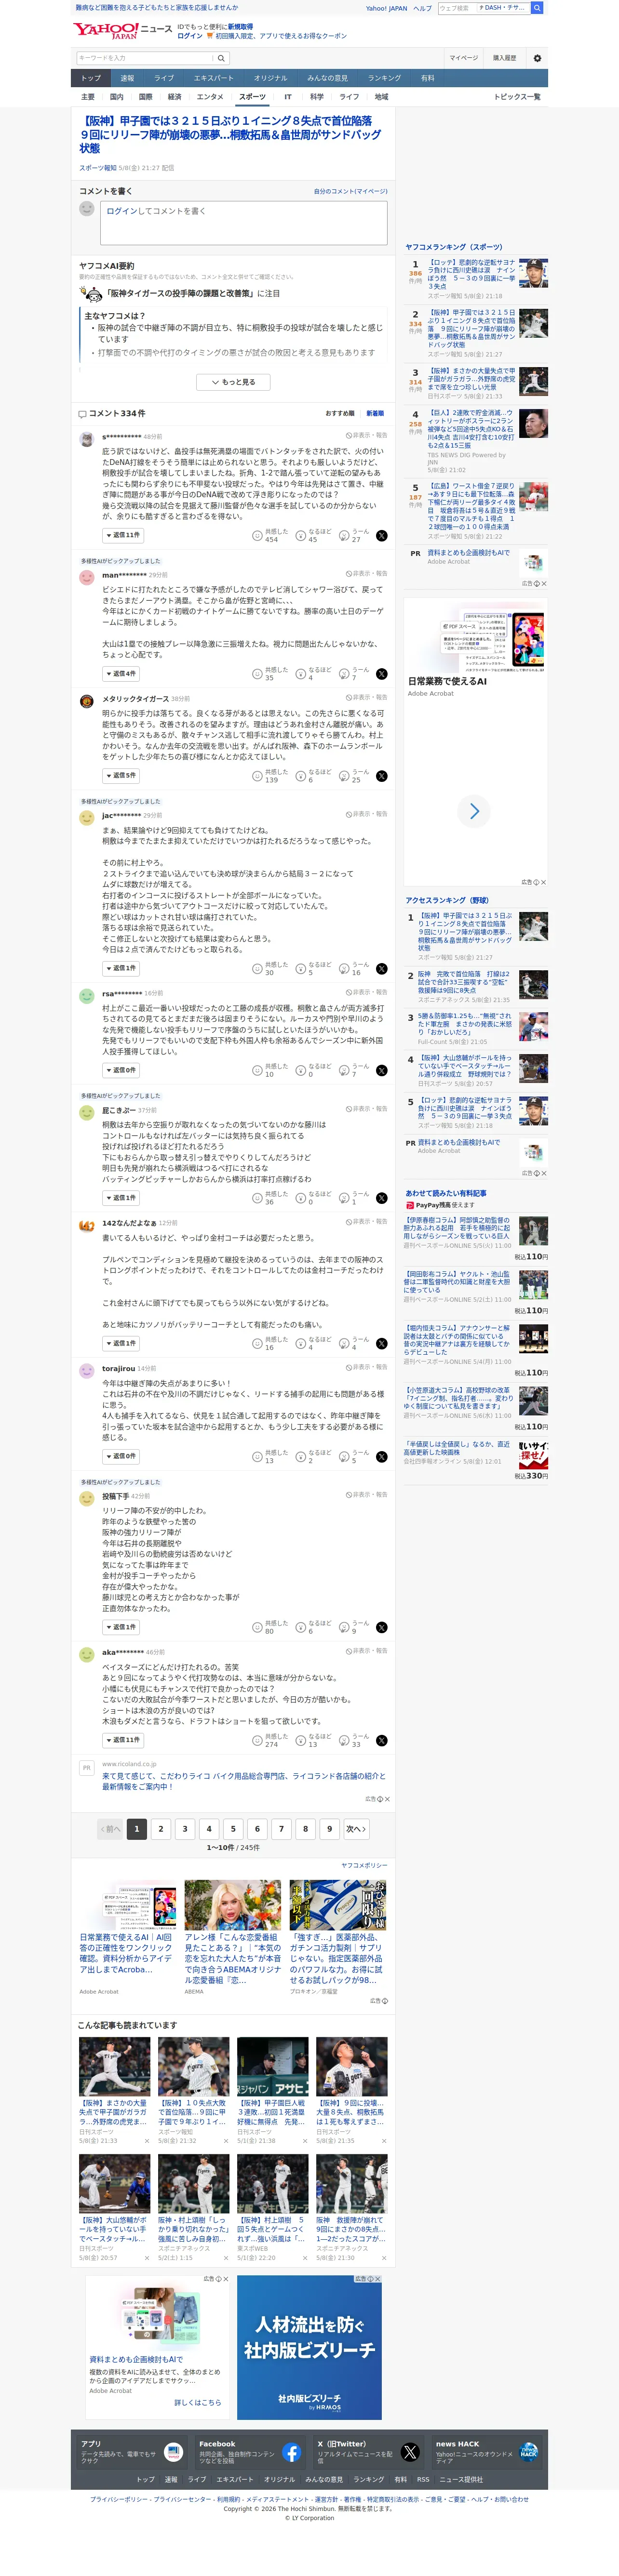Click the article headline 【阪神】甲子園では3215日ぶり

(231, 134)
